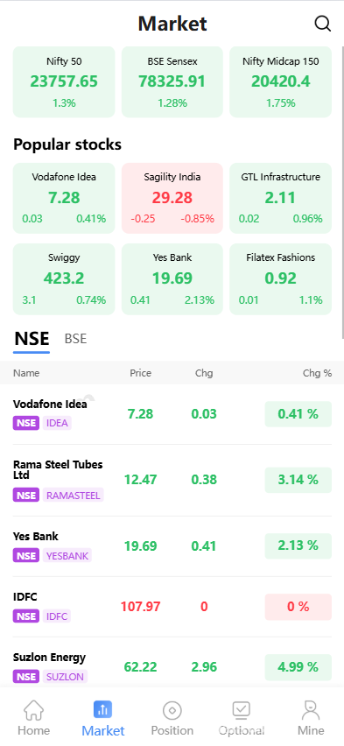Open the search magnifier icon
The height and width of the screenshot is (746, 344).
point(323,24)
